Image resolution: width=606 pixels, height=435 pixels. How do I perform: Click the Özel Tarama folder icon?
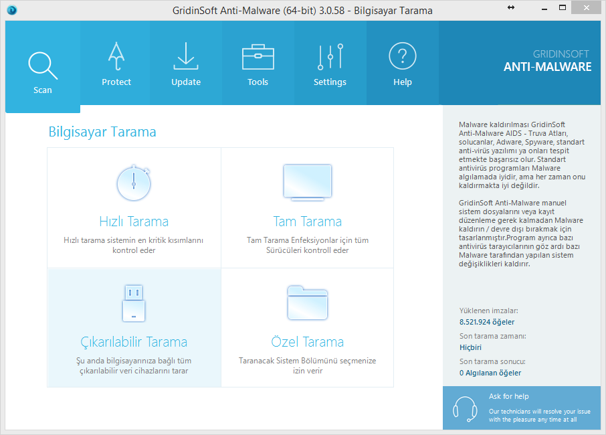click(308, 302)
